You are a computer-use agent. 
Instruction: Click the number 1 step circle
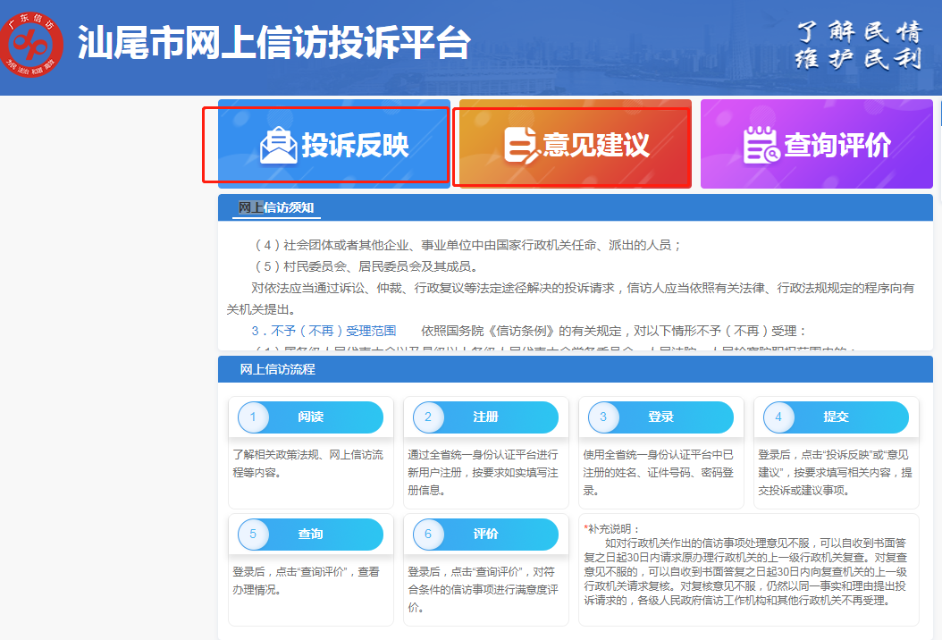[254, 417]
